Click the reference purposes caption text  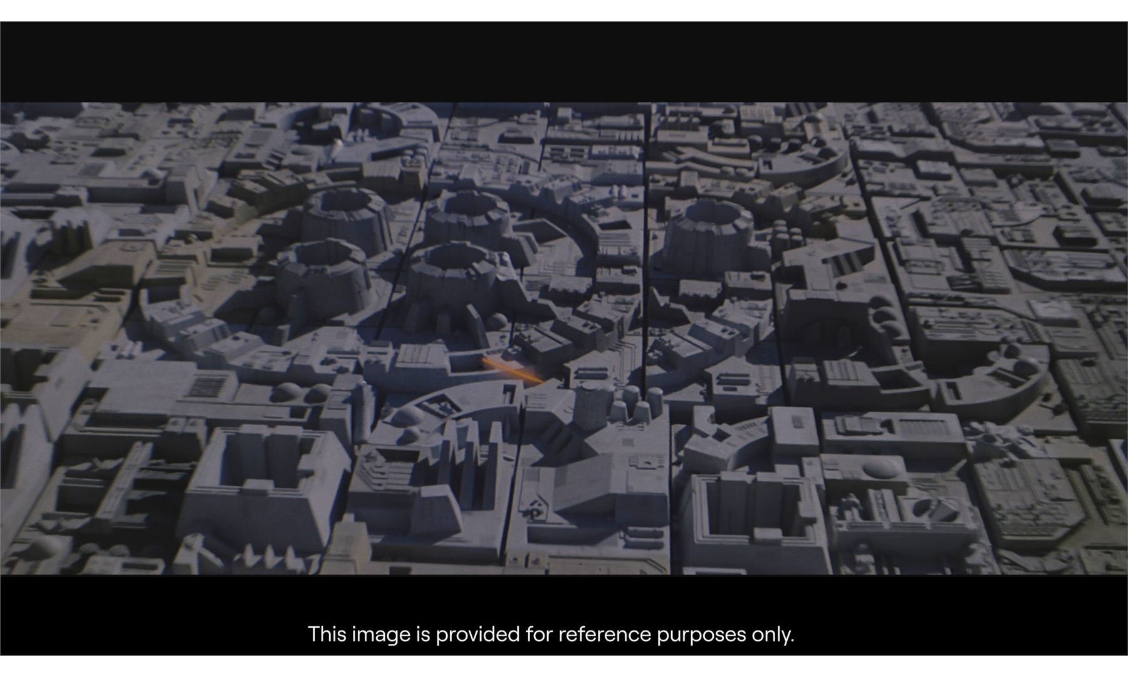(551, 634)
